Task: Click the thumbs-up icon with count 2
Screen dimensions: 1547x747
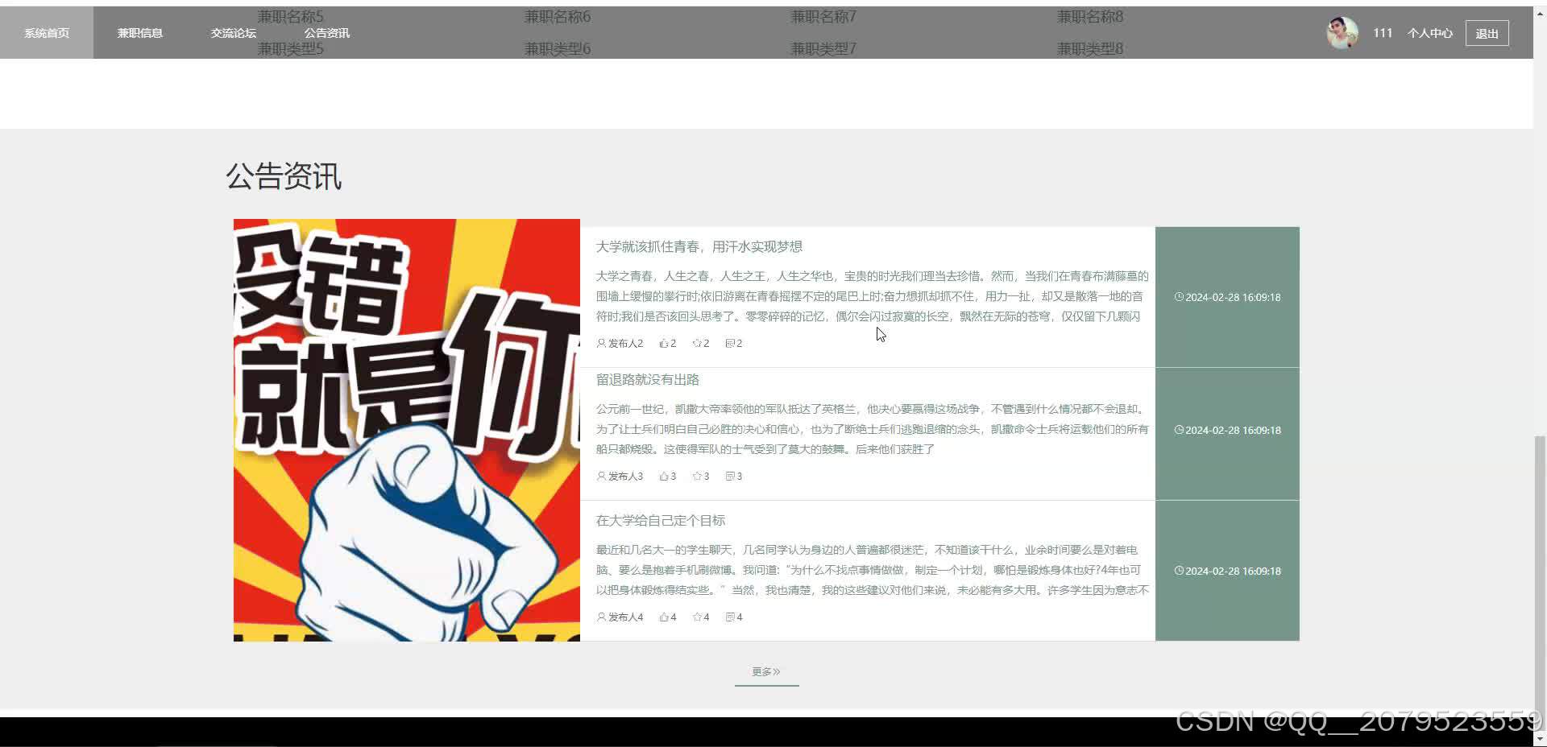Action: click(x=664, y=343)
